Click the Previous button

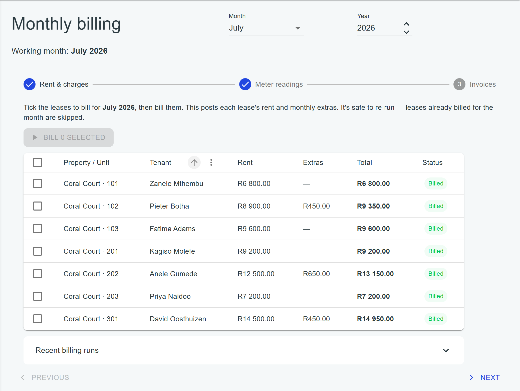point(45,377)
